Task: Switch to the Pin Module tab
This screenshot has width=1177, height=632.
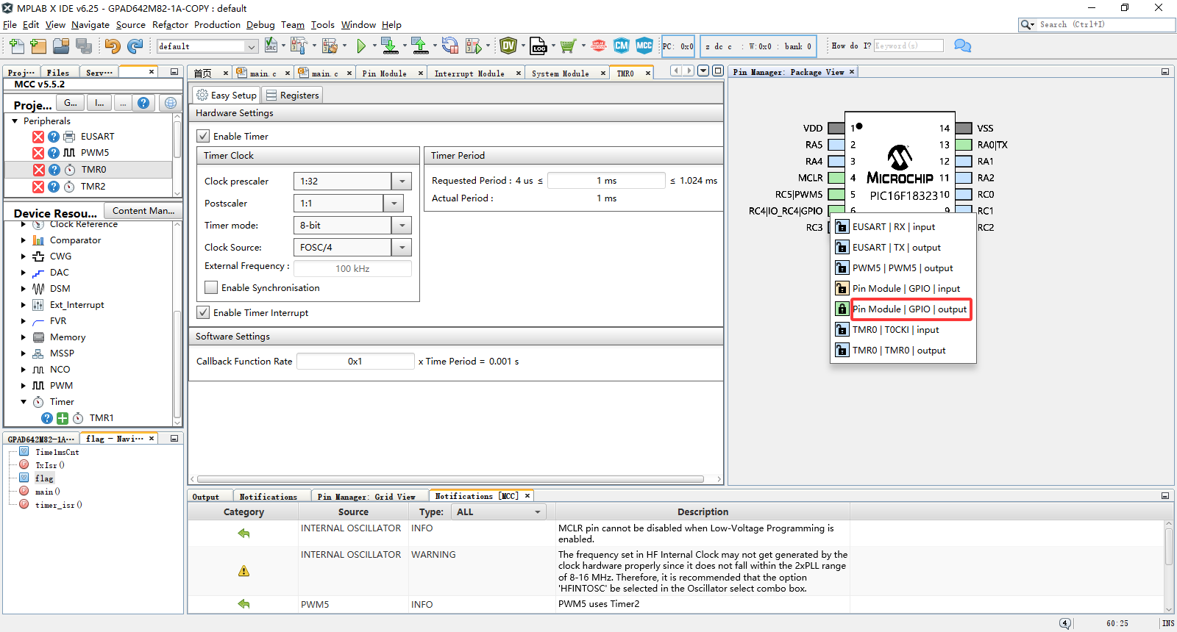Action: pyautogui.click(x=384, y=73)
